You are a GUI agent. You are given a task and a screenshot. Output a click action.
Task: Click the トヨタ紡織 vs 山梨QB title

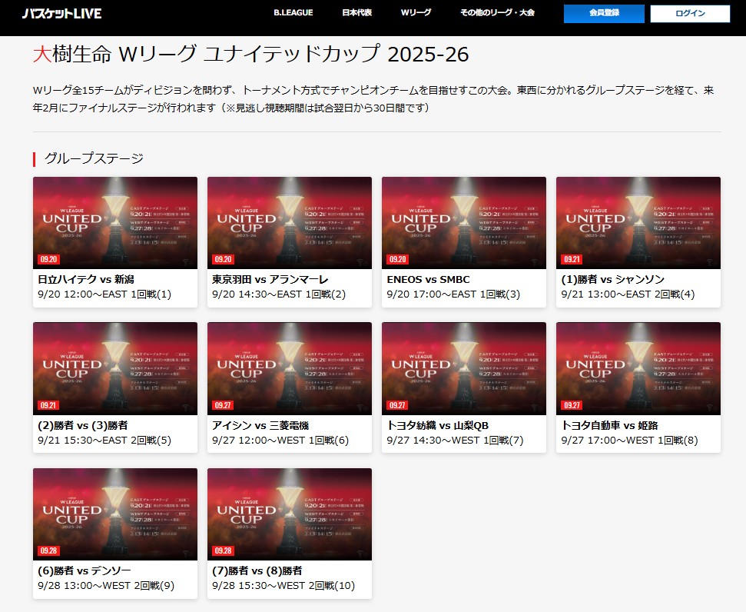(x=438, y=425)
